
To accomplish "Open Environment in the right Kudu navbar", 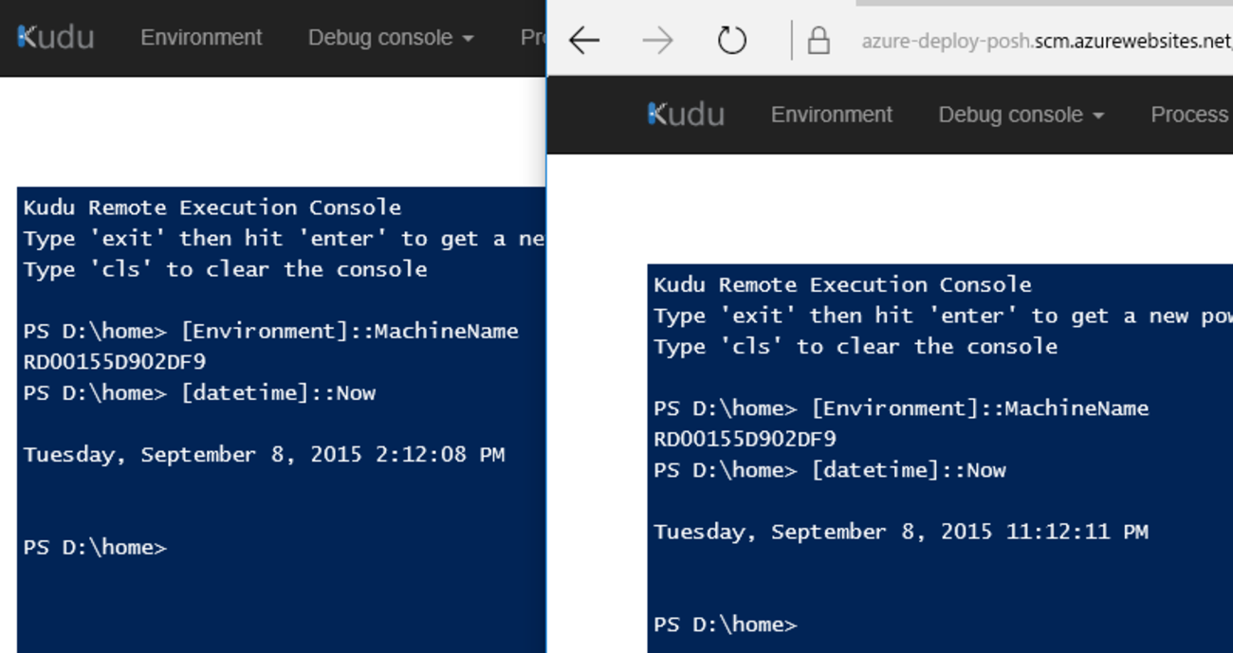I will (831, 115).
